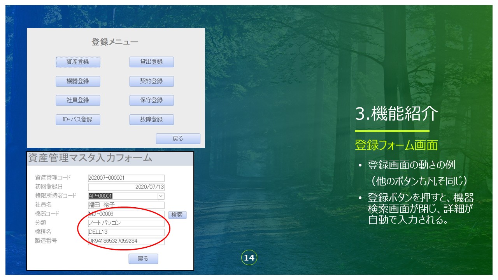
Task: Click the 資産管理コード input field
Action: pyautogui.click(x=126, y=178)
